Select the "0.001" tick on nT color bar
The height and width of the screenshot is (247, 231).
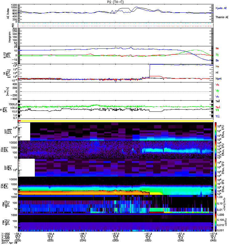[x=220, y=230]
